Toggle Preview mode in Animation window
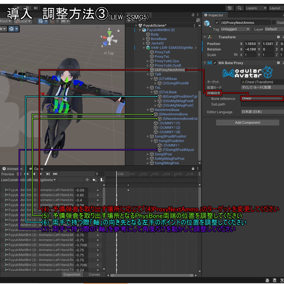 coord(7,174)
